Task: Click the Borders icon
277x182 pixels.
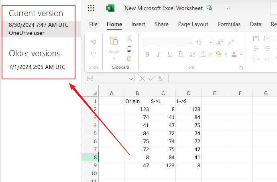Action: pos(203,54)
